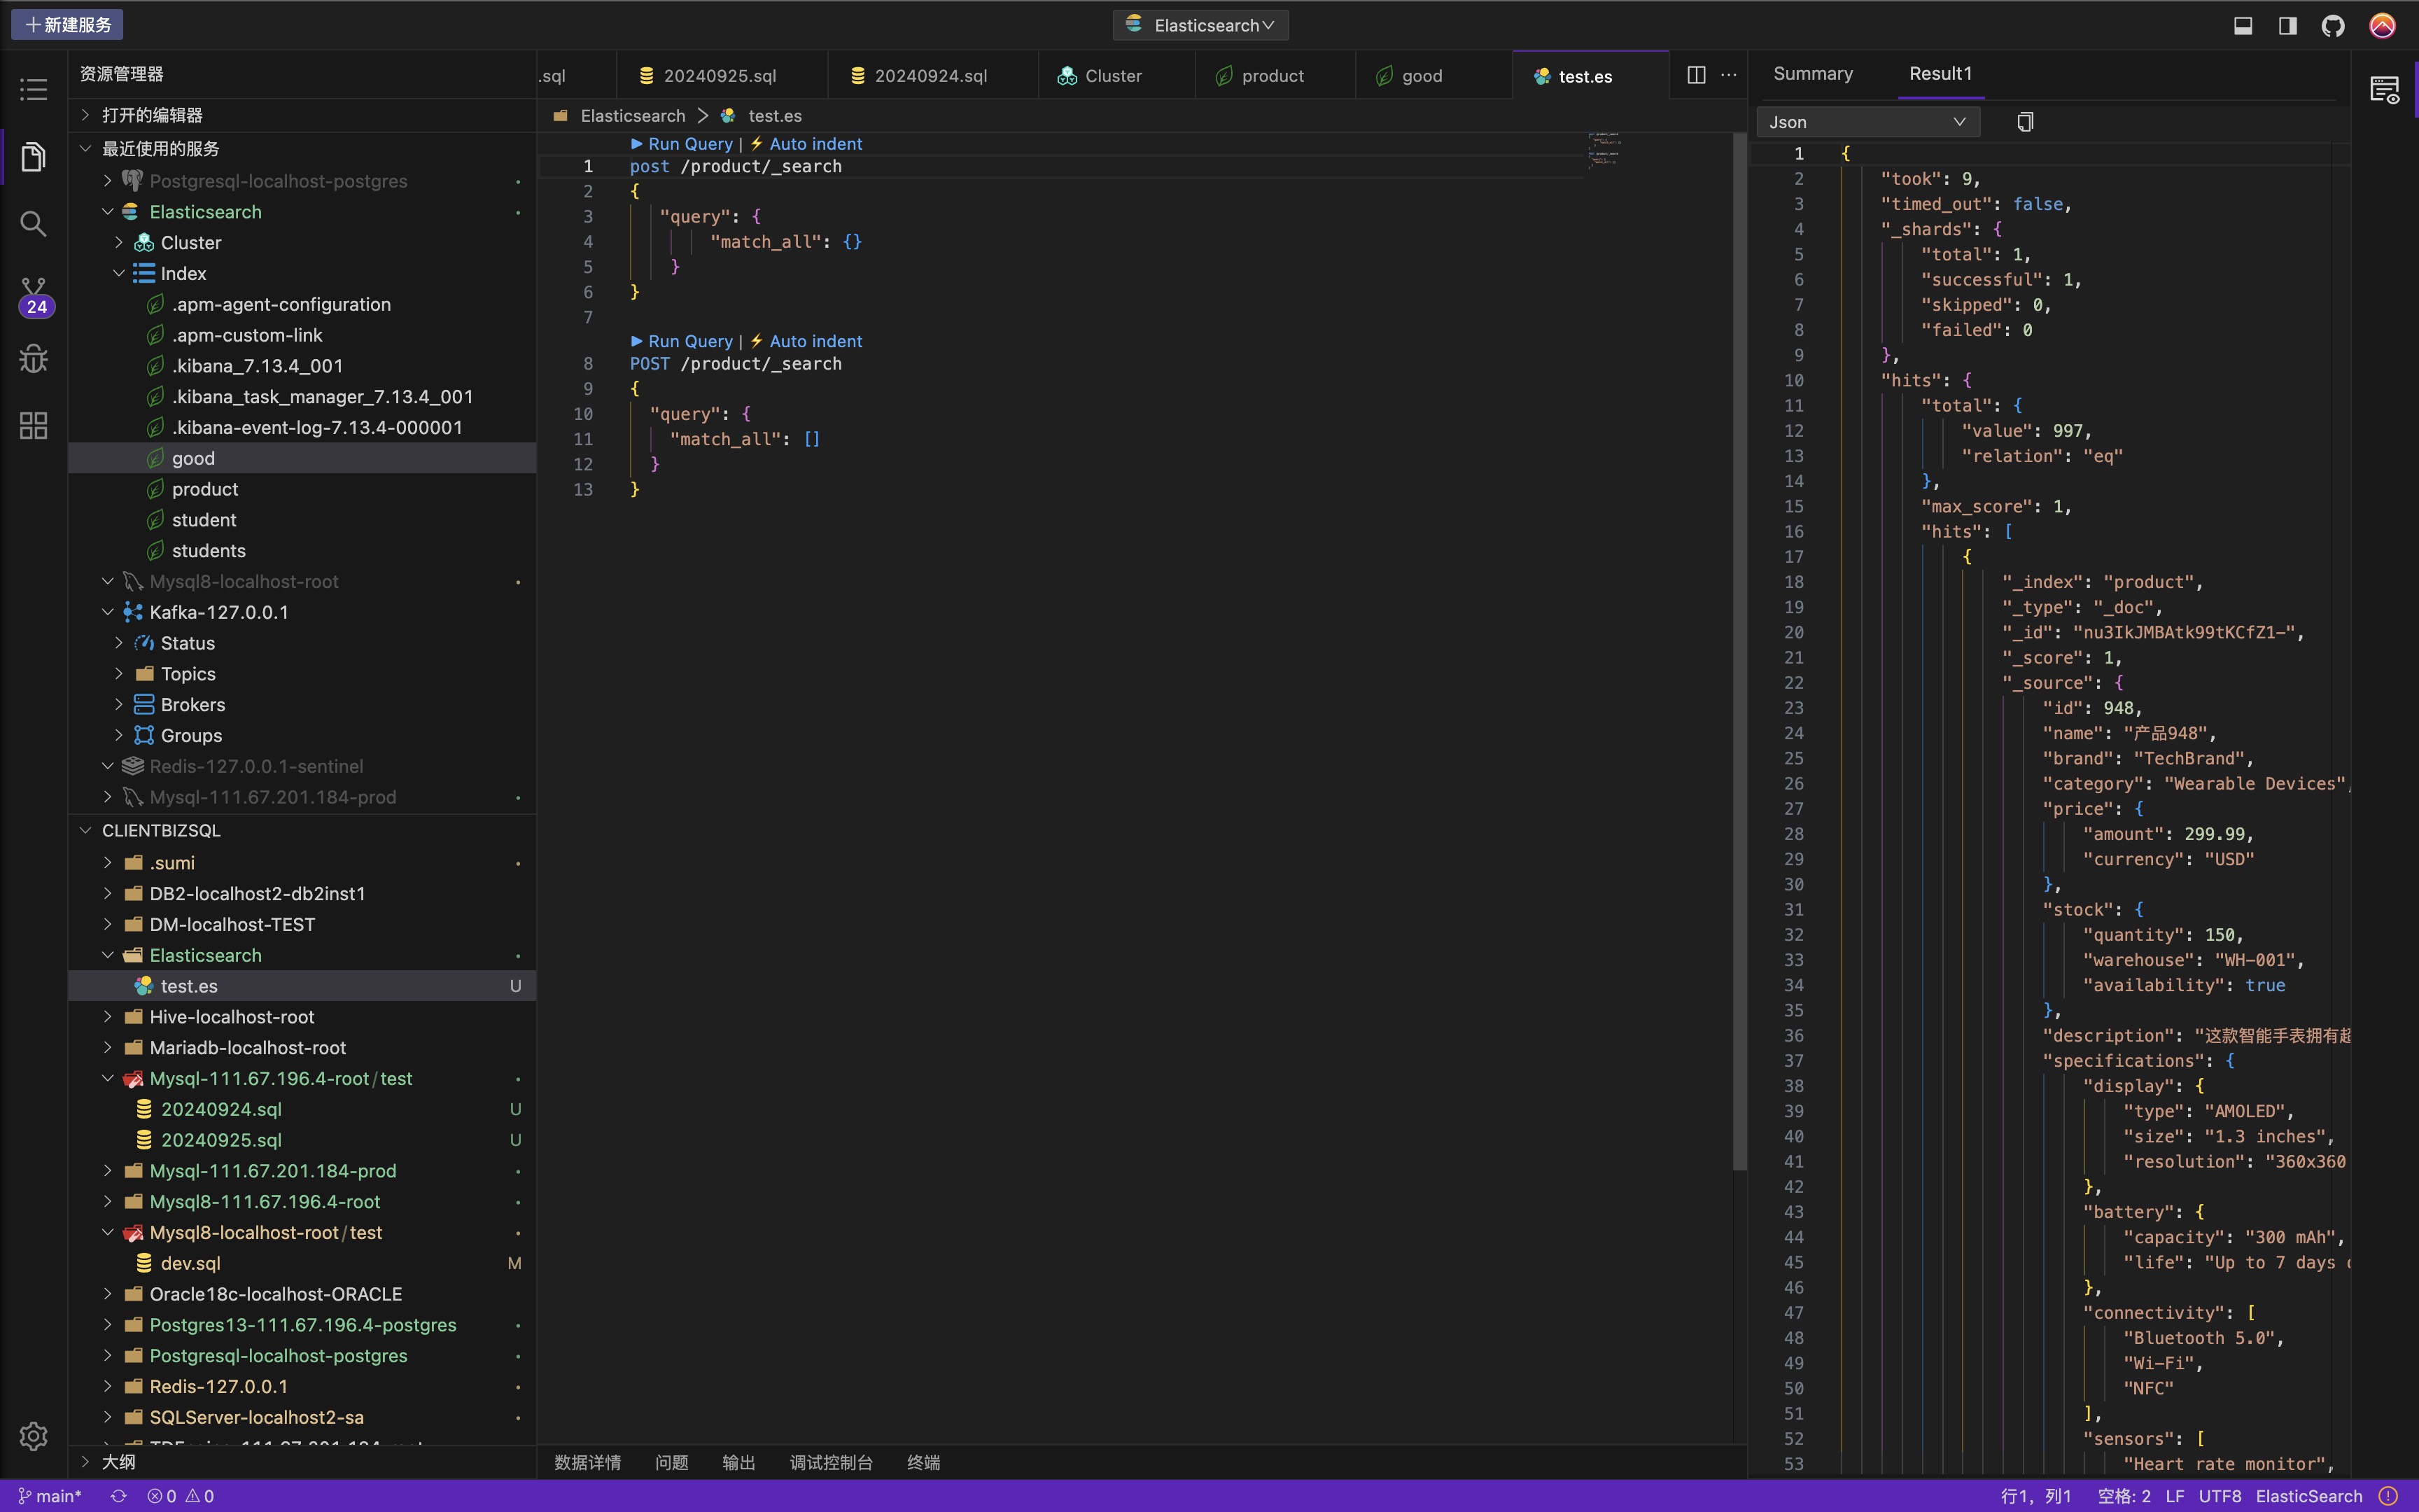Expand the Cluster node under Elasticsearch
The image size is (2419, 1512).
119,243
